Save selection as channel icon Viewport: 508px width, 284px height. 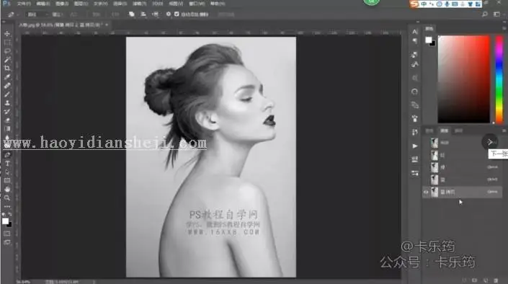click(x=475, y=280)
